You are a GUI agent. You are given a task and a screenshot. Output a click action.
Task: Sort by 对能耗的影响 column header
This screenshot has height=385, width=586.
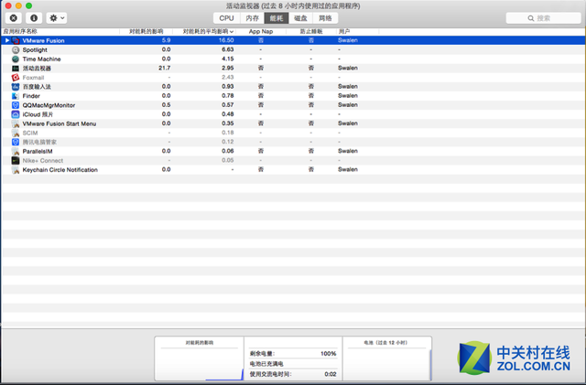pyautogui.click(x=146, y=31)
